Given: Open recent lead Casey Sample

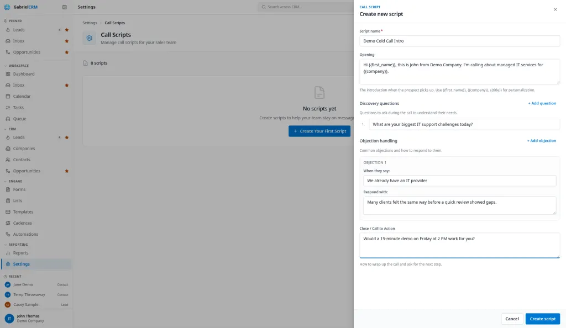Looking at the screenshot, I should 36,305.
